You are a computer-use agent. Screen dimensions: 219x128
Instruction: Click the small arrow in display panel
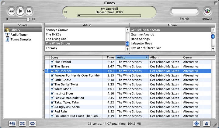[x=65, y=12]
